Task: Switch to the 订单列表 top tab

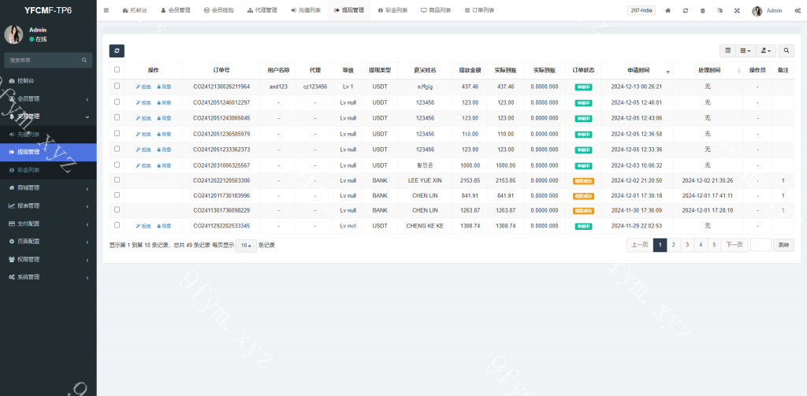Action: pos(479,10)
